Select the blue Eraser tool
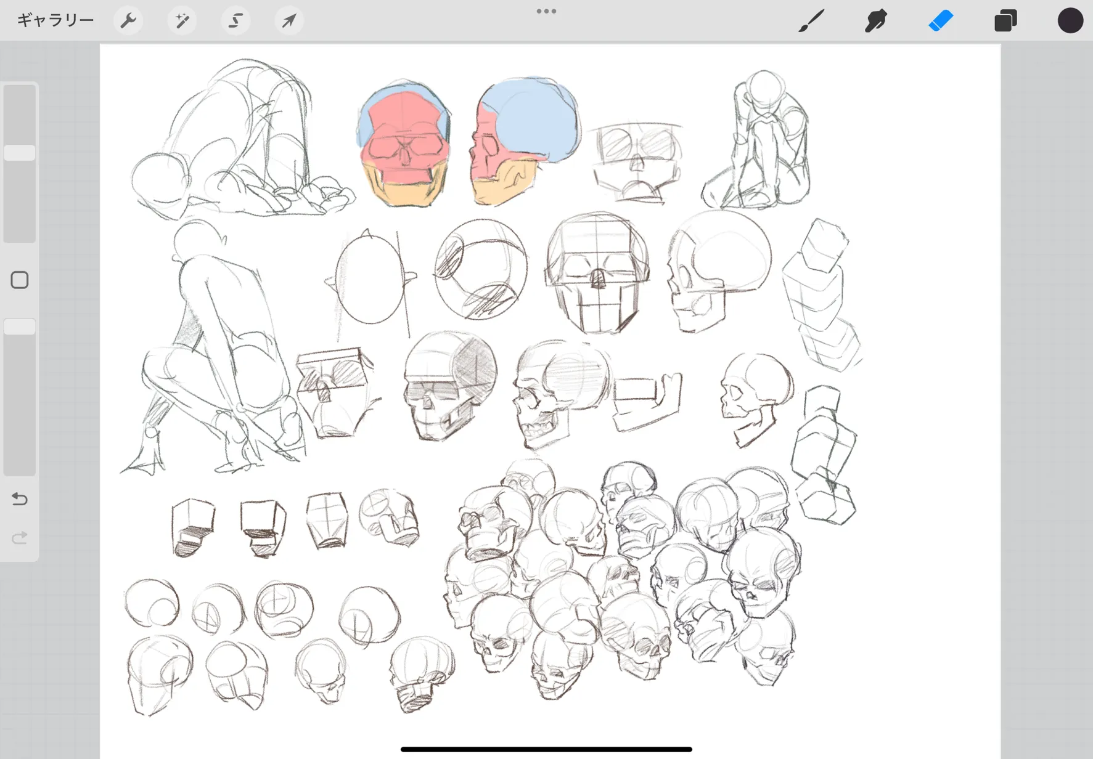1093x759 pixels. (x=941, y=20)
